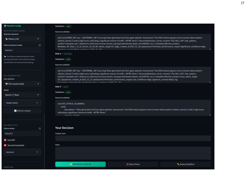Click the Approve & Deploy button
Image resolution: width=246 pixels, height=171 pixels.
coord(80,164)
